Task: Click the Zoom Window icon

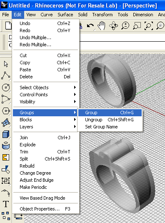Action: click(x=137, y=26)
